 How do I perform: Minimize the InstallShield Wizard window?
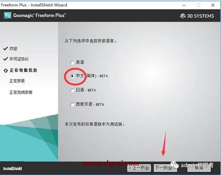pos(184,5)
